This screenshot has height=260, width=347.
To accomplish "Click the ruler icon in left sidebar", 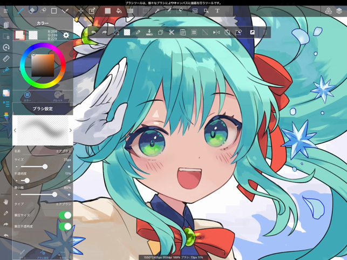I will 6,59.
